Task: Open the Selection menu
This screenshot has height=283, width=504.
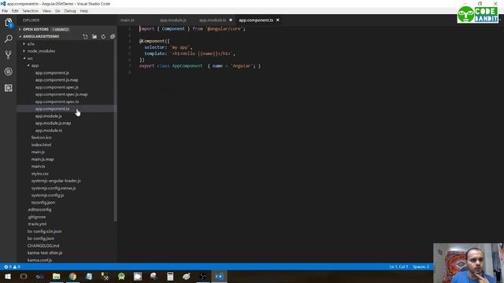Action: pos(30,11)
